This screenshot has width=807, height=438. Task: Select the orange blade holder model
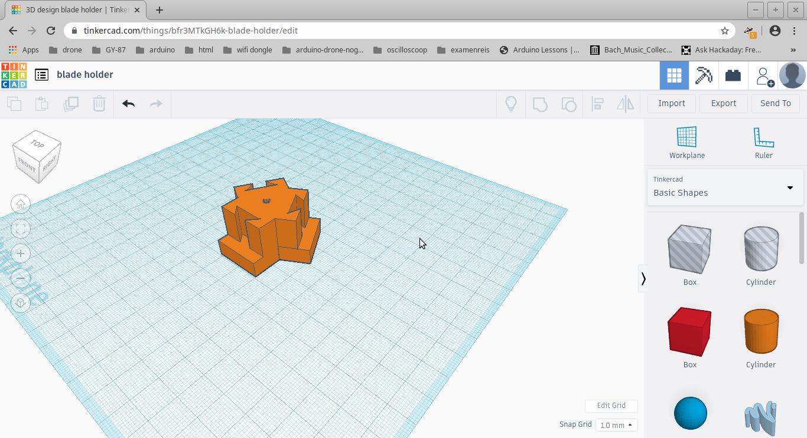pos(269,227)
